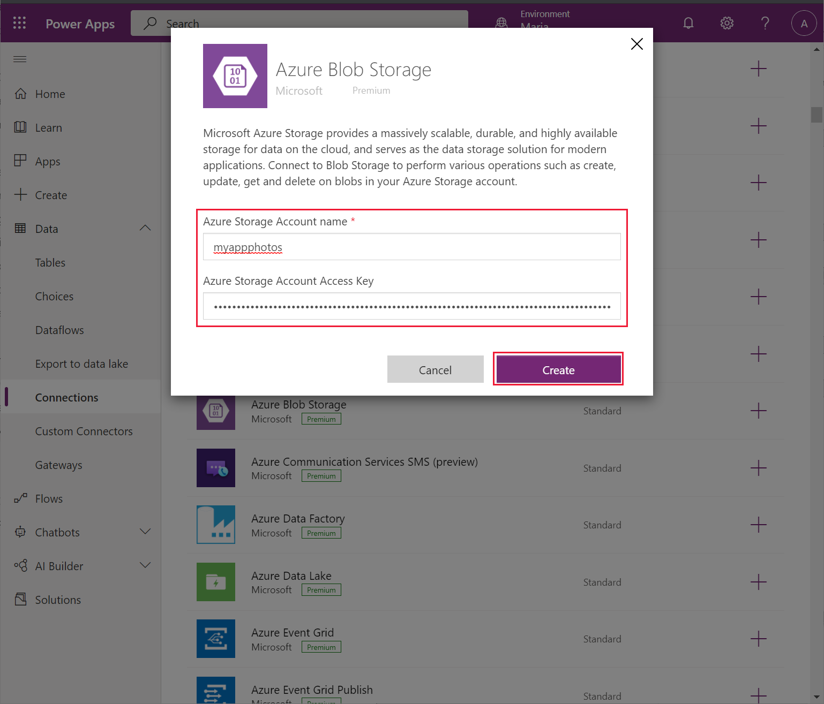Open the account avatar menu
The image size is (824, 704).
pyautogui.click(x=804, y=23)
